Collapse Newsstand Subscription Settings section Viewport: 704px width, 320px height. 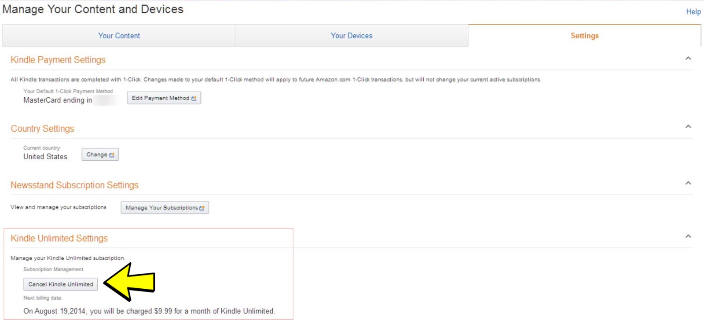[x=688, y=183]
